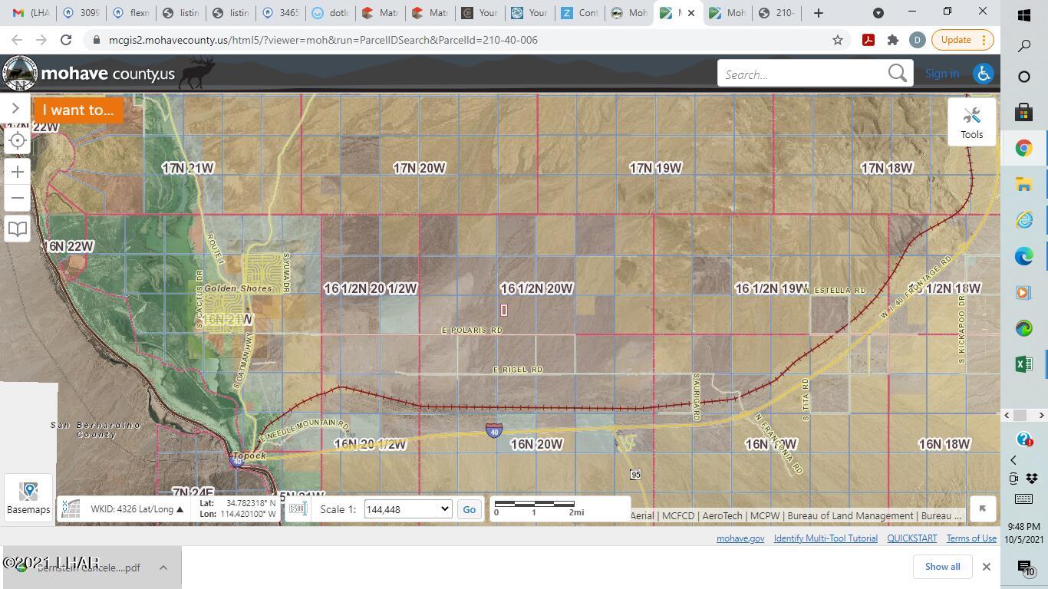Screen dimensions: 1048x589
Task: Open Excel from the taskbar
Action: 1023,364
